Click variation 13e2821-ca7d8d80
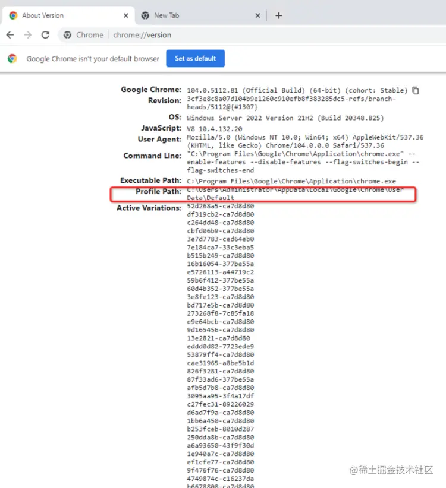The height and width of the screenshot is (488, 446). [x=218, y=338]
